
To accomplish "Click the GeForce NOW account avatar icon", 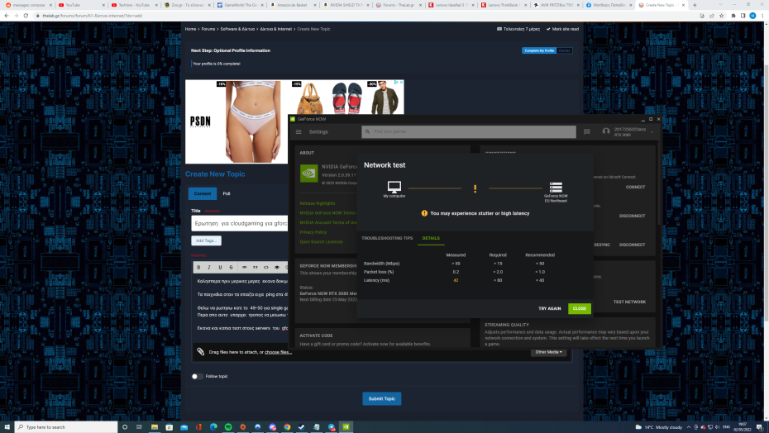I will (605, 131).
